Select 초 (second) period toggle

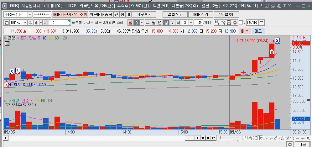pos(172,23)
